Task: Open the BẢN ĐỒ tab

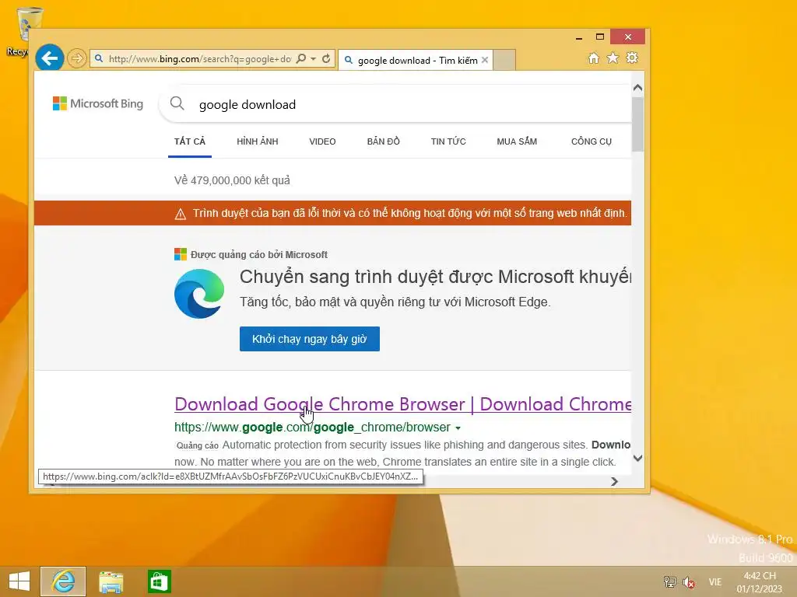Action: tap(383, 141)
